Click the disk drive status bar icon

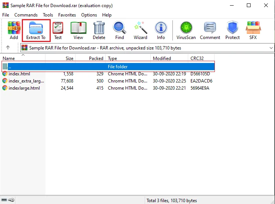click(x=4, y=200)
